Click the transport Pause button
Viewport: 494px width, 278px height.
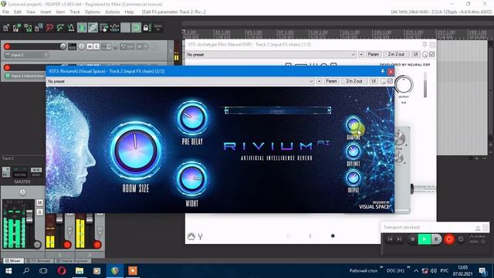[x=436, y=239]
